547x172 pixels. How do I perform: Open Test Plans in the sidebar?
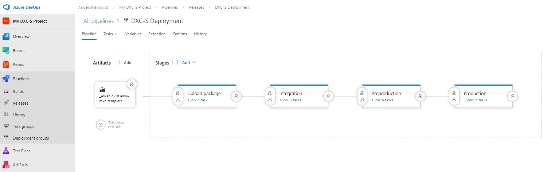coord(22,151)
